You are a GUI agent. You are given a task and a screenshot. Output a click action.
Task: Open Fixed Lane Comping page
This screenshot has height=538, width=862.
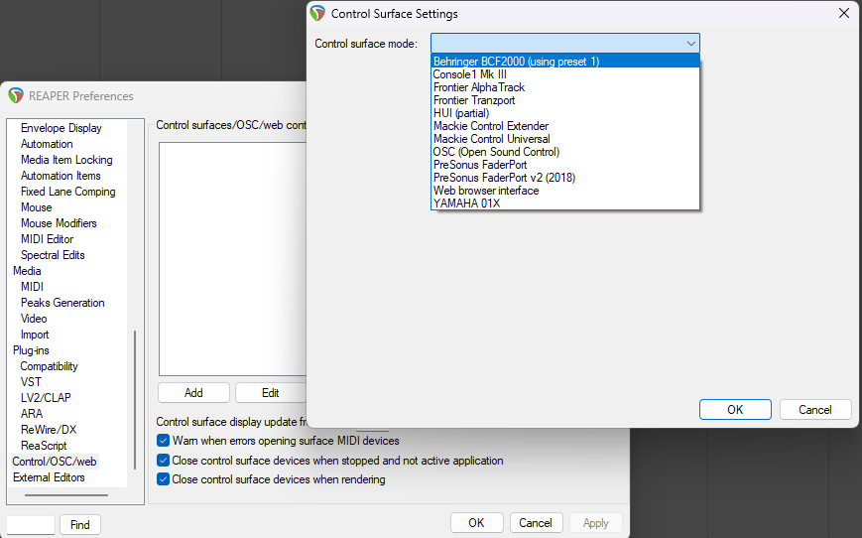coord(68,192)
